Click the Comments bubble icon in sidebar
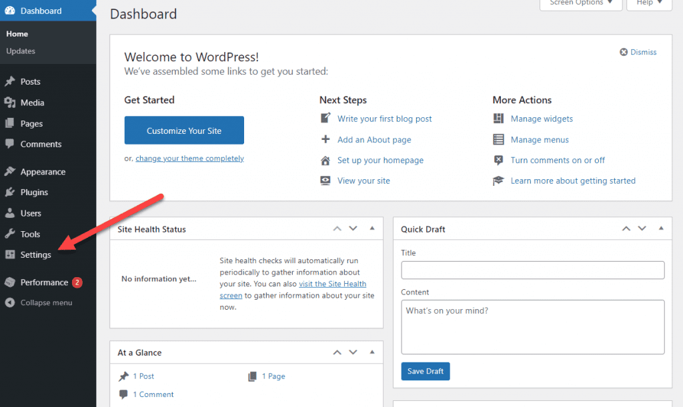The height and width of the screenshot is (407, 683). (9, 144)
